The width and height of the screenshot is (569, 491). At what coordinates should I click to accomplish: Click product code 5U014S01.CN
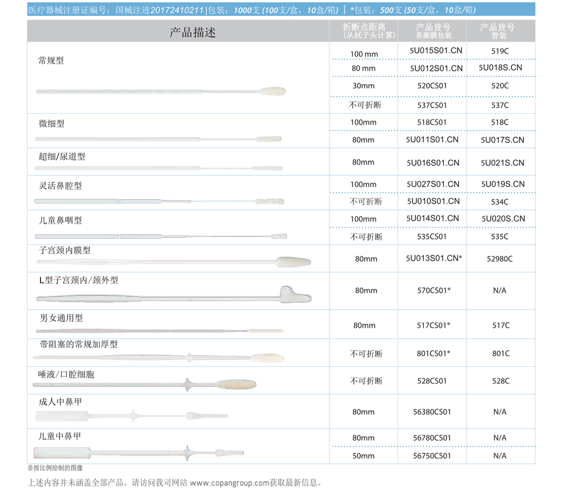click(432, 218)
